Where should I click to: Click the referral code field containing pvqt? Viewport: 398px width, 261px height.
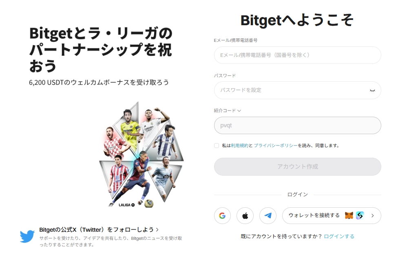point(298,125)
